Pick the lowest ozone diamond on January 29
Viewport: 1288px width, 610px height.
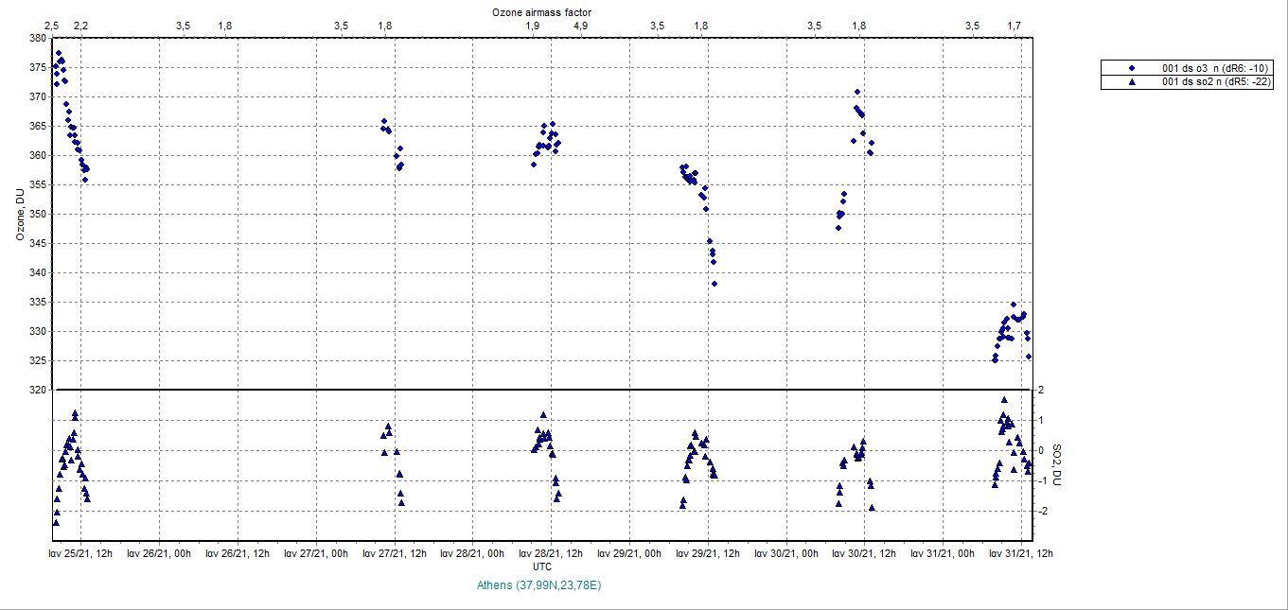click(x=715, y=284)
